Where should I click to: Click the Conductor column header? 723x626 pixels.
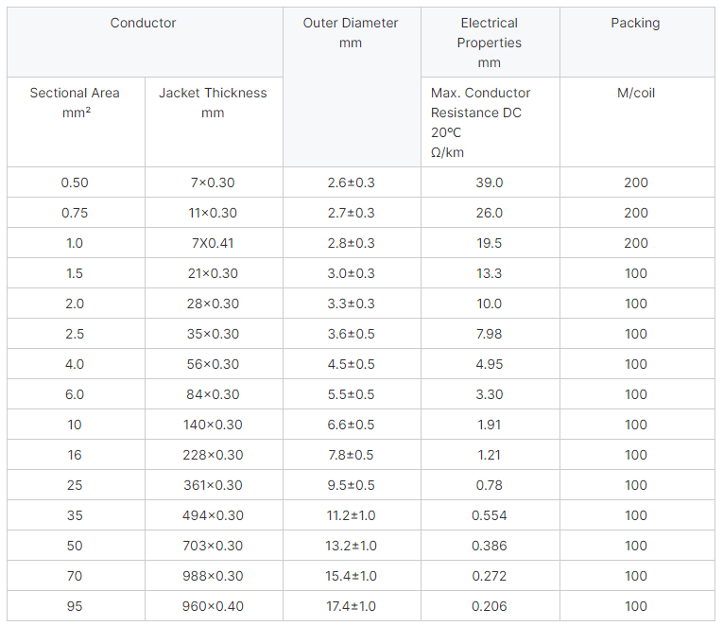click(x=144, y=23)
